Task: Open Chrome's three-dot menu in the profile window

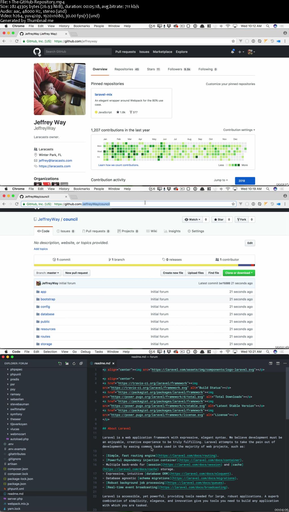Action: click(285, 41)
